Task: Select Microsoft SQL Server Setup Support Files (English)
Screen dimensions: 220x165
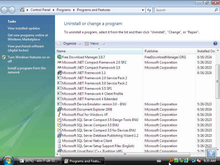Action: click(x=98, y=146)
